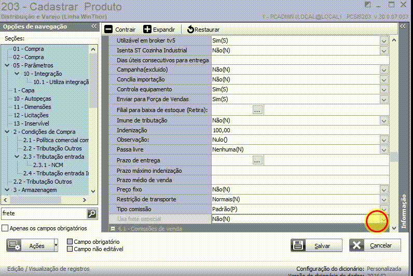Collapse the navigation options panel chevrons
Image resolution: width=413 pixels, height=276 pixels.
94,26
